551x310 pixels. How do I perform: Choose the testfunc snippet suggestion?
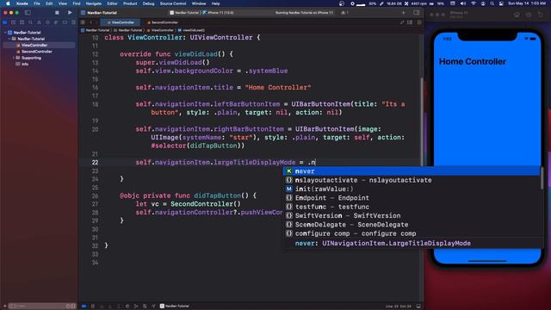tap(412, 207)
